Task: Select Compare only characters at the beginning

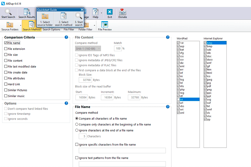Action: [77, 124]
